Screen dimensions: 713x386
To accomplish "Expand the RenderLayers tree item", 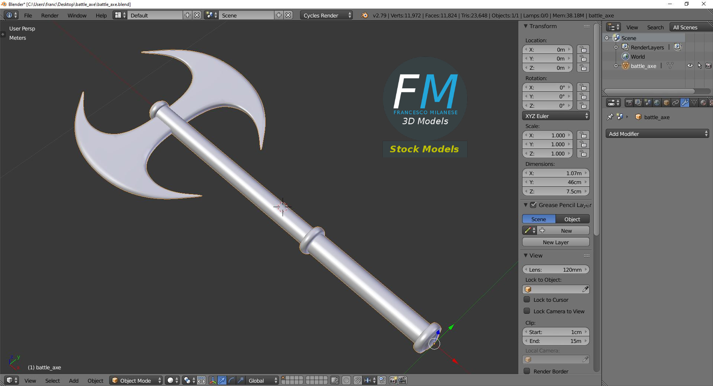I will click(616, 47).
